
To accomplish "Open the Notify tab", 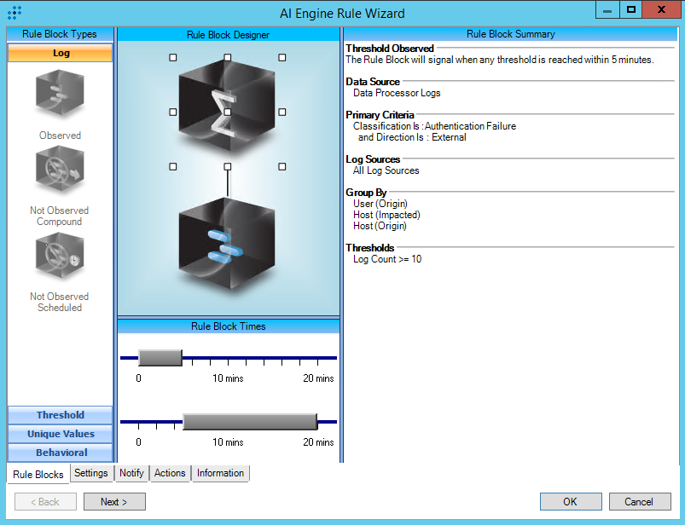I will tap(131, 473).
